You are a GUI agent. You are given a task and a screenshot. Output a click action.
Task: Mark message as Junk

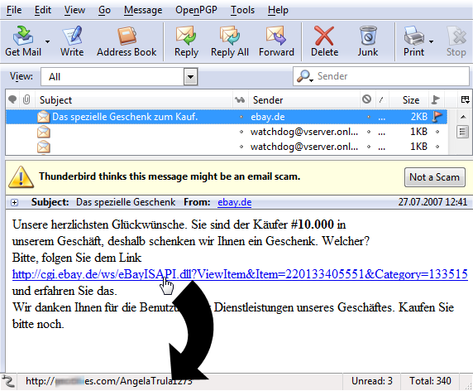(368, 41)
